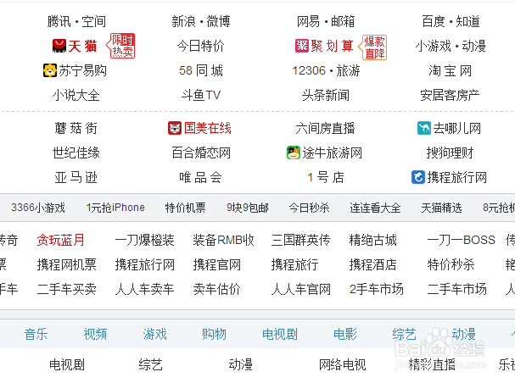This screenshot has height=383, width=515.
Task: Open 头条新闻 link
Action: tap(326, 96)
